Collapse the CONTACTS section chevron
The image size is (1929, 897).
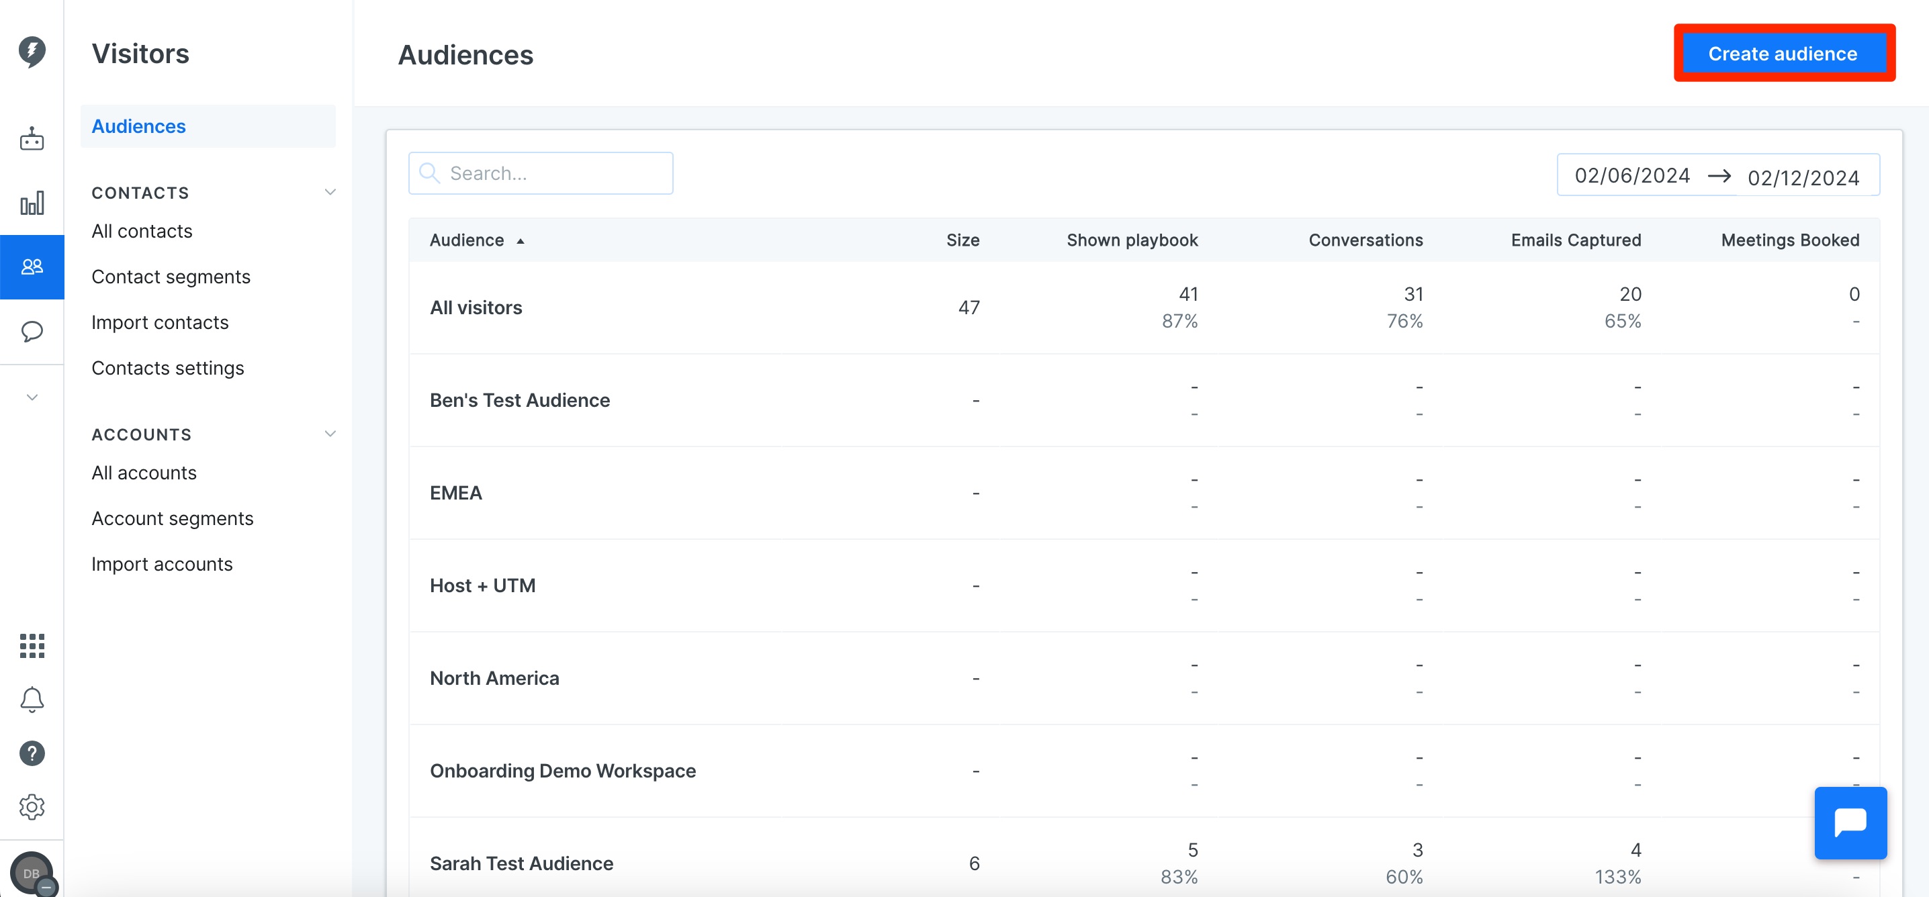(330, 193)
